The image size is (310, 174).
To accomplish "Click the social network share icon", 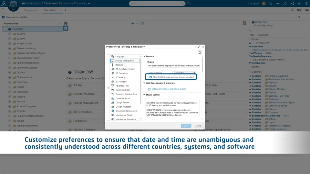I will tap(292, 3).
